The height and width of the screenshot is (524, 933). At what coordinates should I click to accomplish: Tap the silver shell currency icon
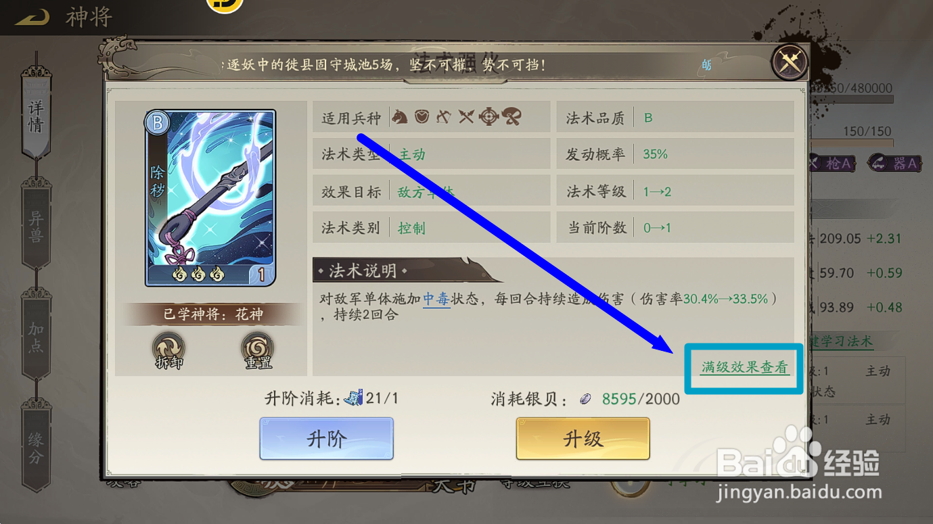tap(586, 400)
